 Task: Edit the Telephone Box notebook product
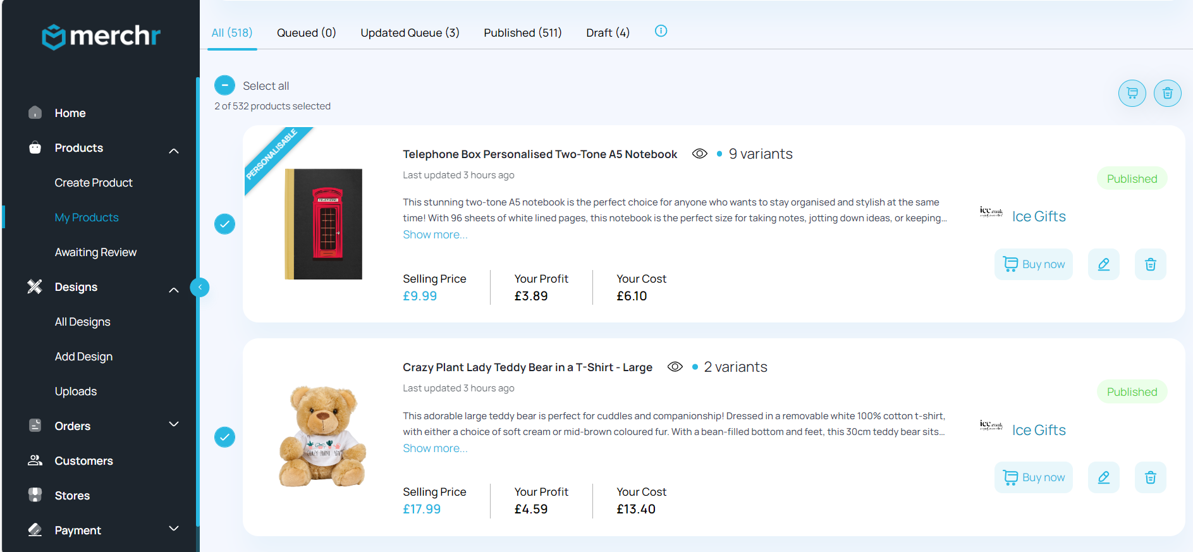point(1103,264)
